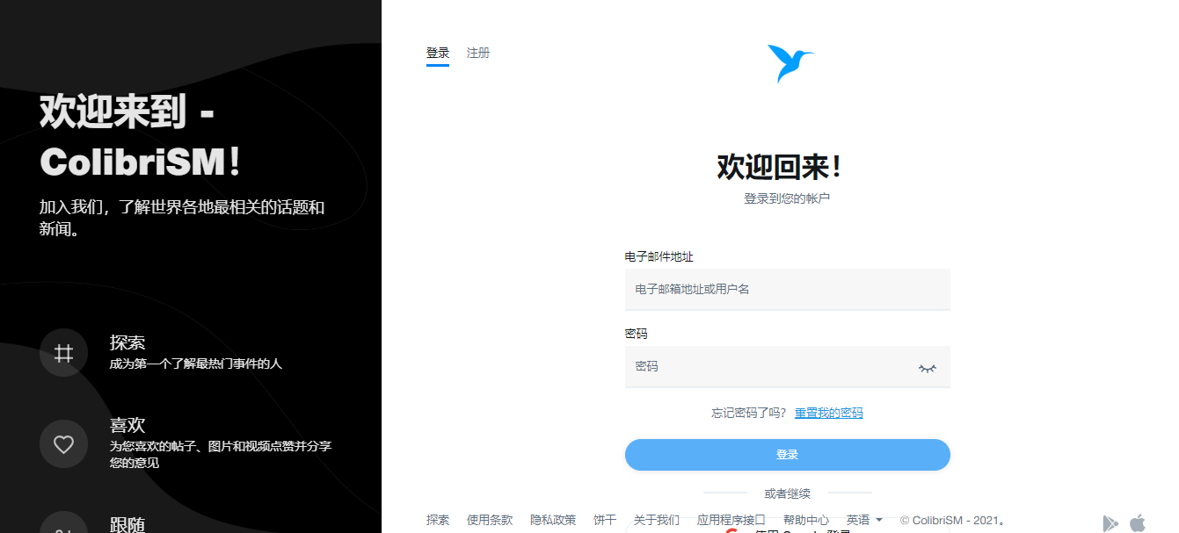Open Google Play store icon

point(1110,523)
